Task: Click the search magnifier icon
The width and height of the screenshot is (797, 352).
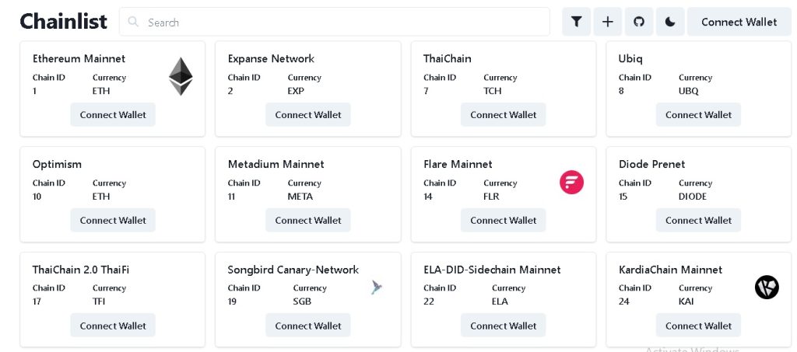Action: click(x=134, y=22)
